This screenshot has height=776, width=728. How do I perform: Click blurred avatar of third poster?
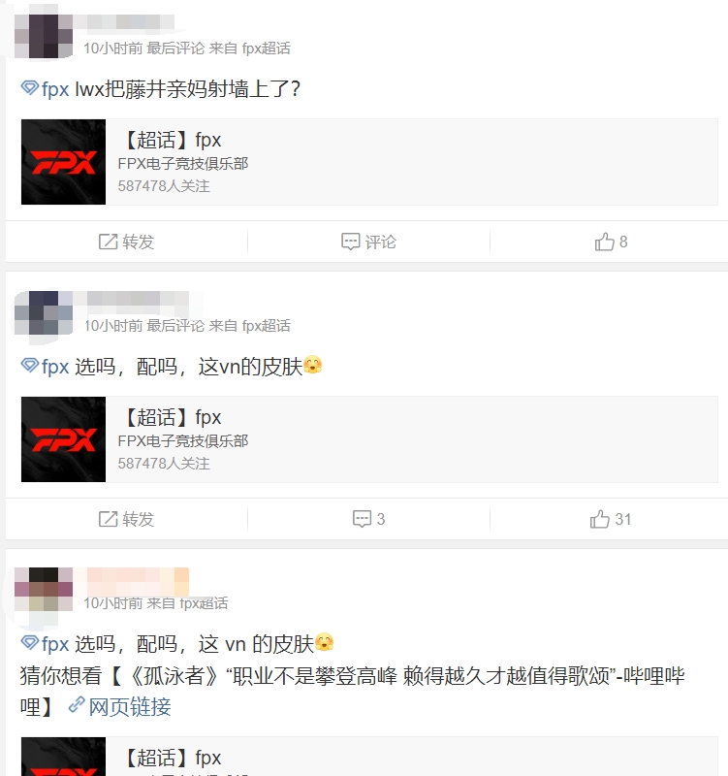click(44, 589)
